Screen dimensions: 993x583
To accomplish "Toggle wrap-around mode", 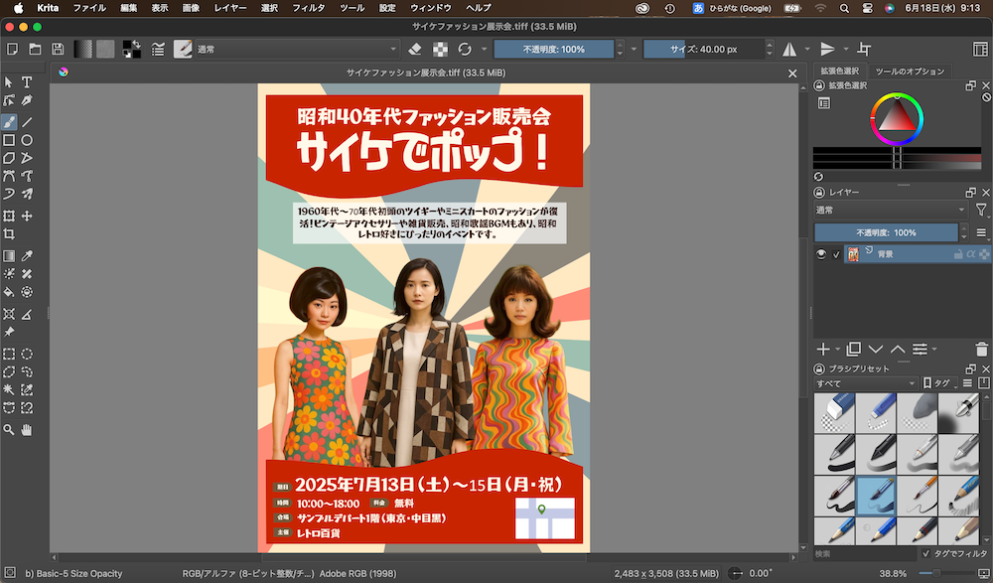I will pyautogui.click(x=864, y=49).
